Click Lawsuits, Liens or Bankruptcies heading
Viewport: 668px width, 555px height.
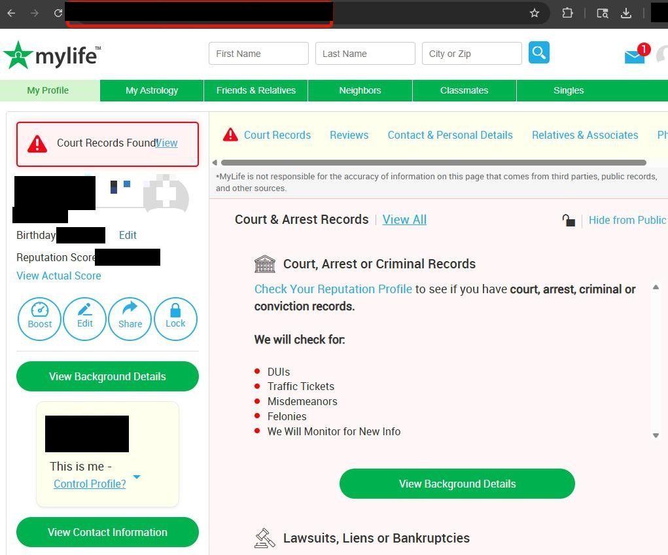[x=376, y=538]
